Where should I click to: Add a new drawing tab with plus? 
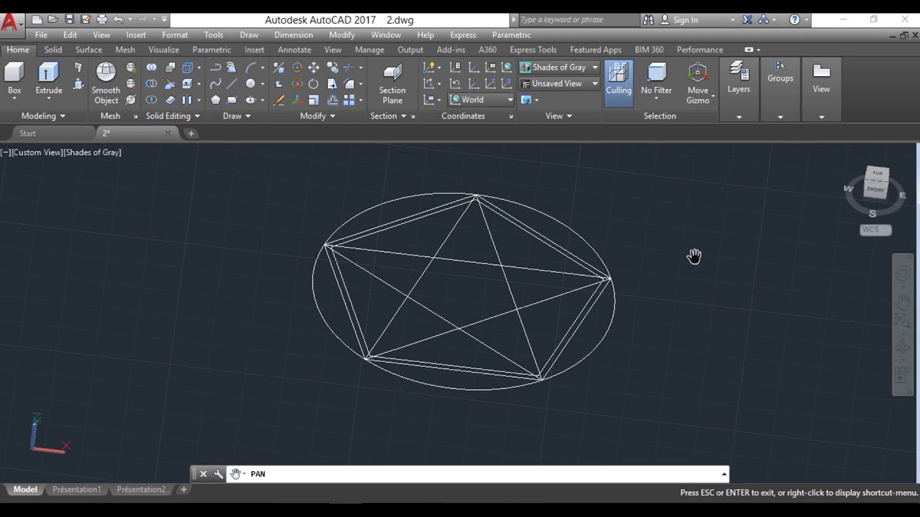[x=190, y=133]
